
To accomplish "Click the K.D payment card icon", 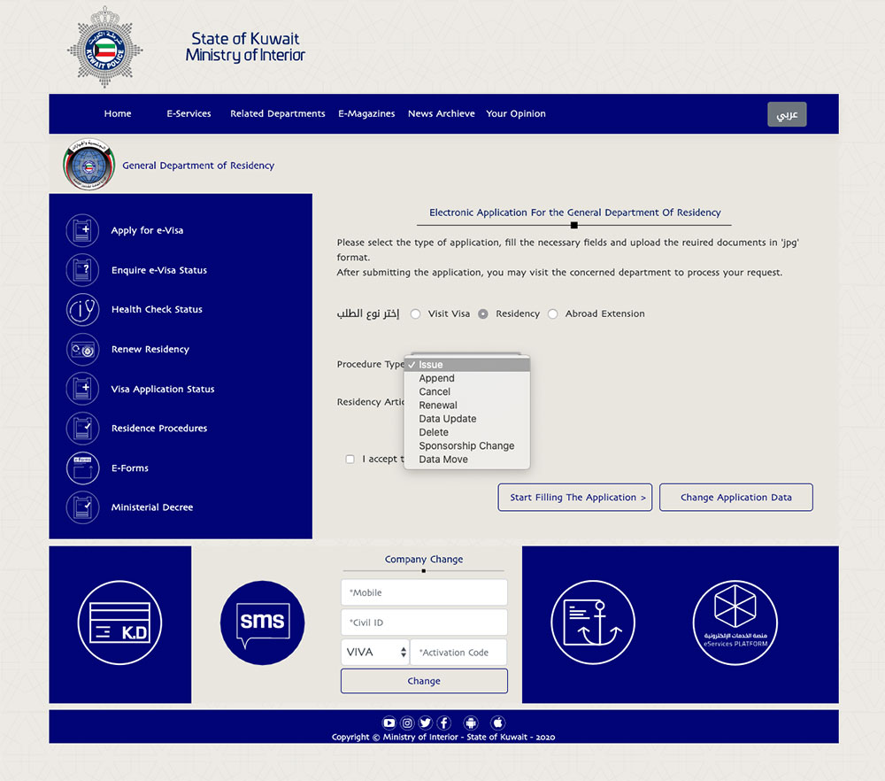I will [120, 623].
